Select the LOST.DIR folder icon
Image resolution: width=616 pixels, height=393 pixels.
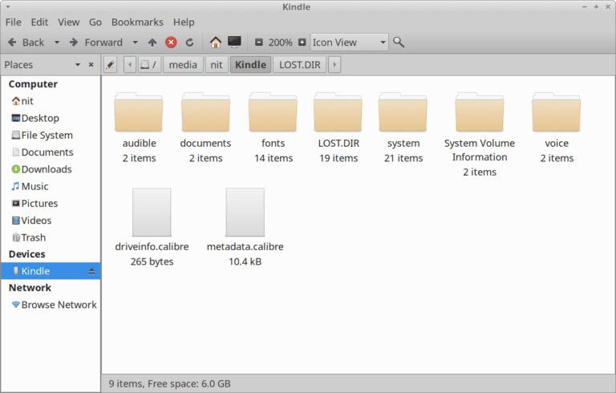(338, 113)
